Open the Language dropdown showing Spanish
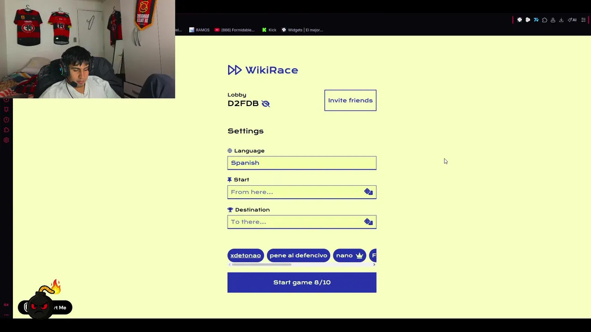The height and width of the screenshot is (332, 591). [302, 163]
